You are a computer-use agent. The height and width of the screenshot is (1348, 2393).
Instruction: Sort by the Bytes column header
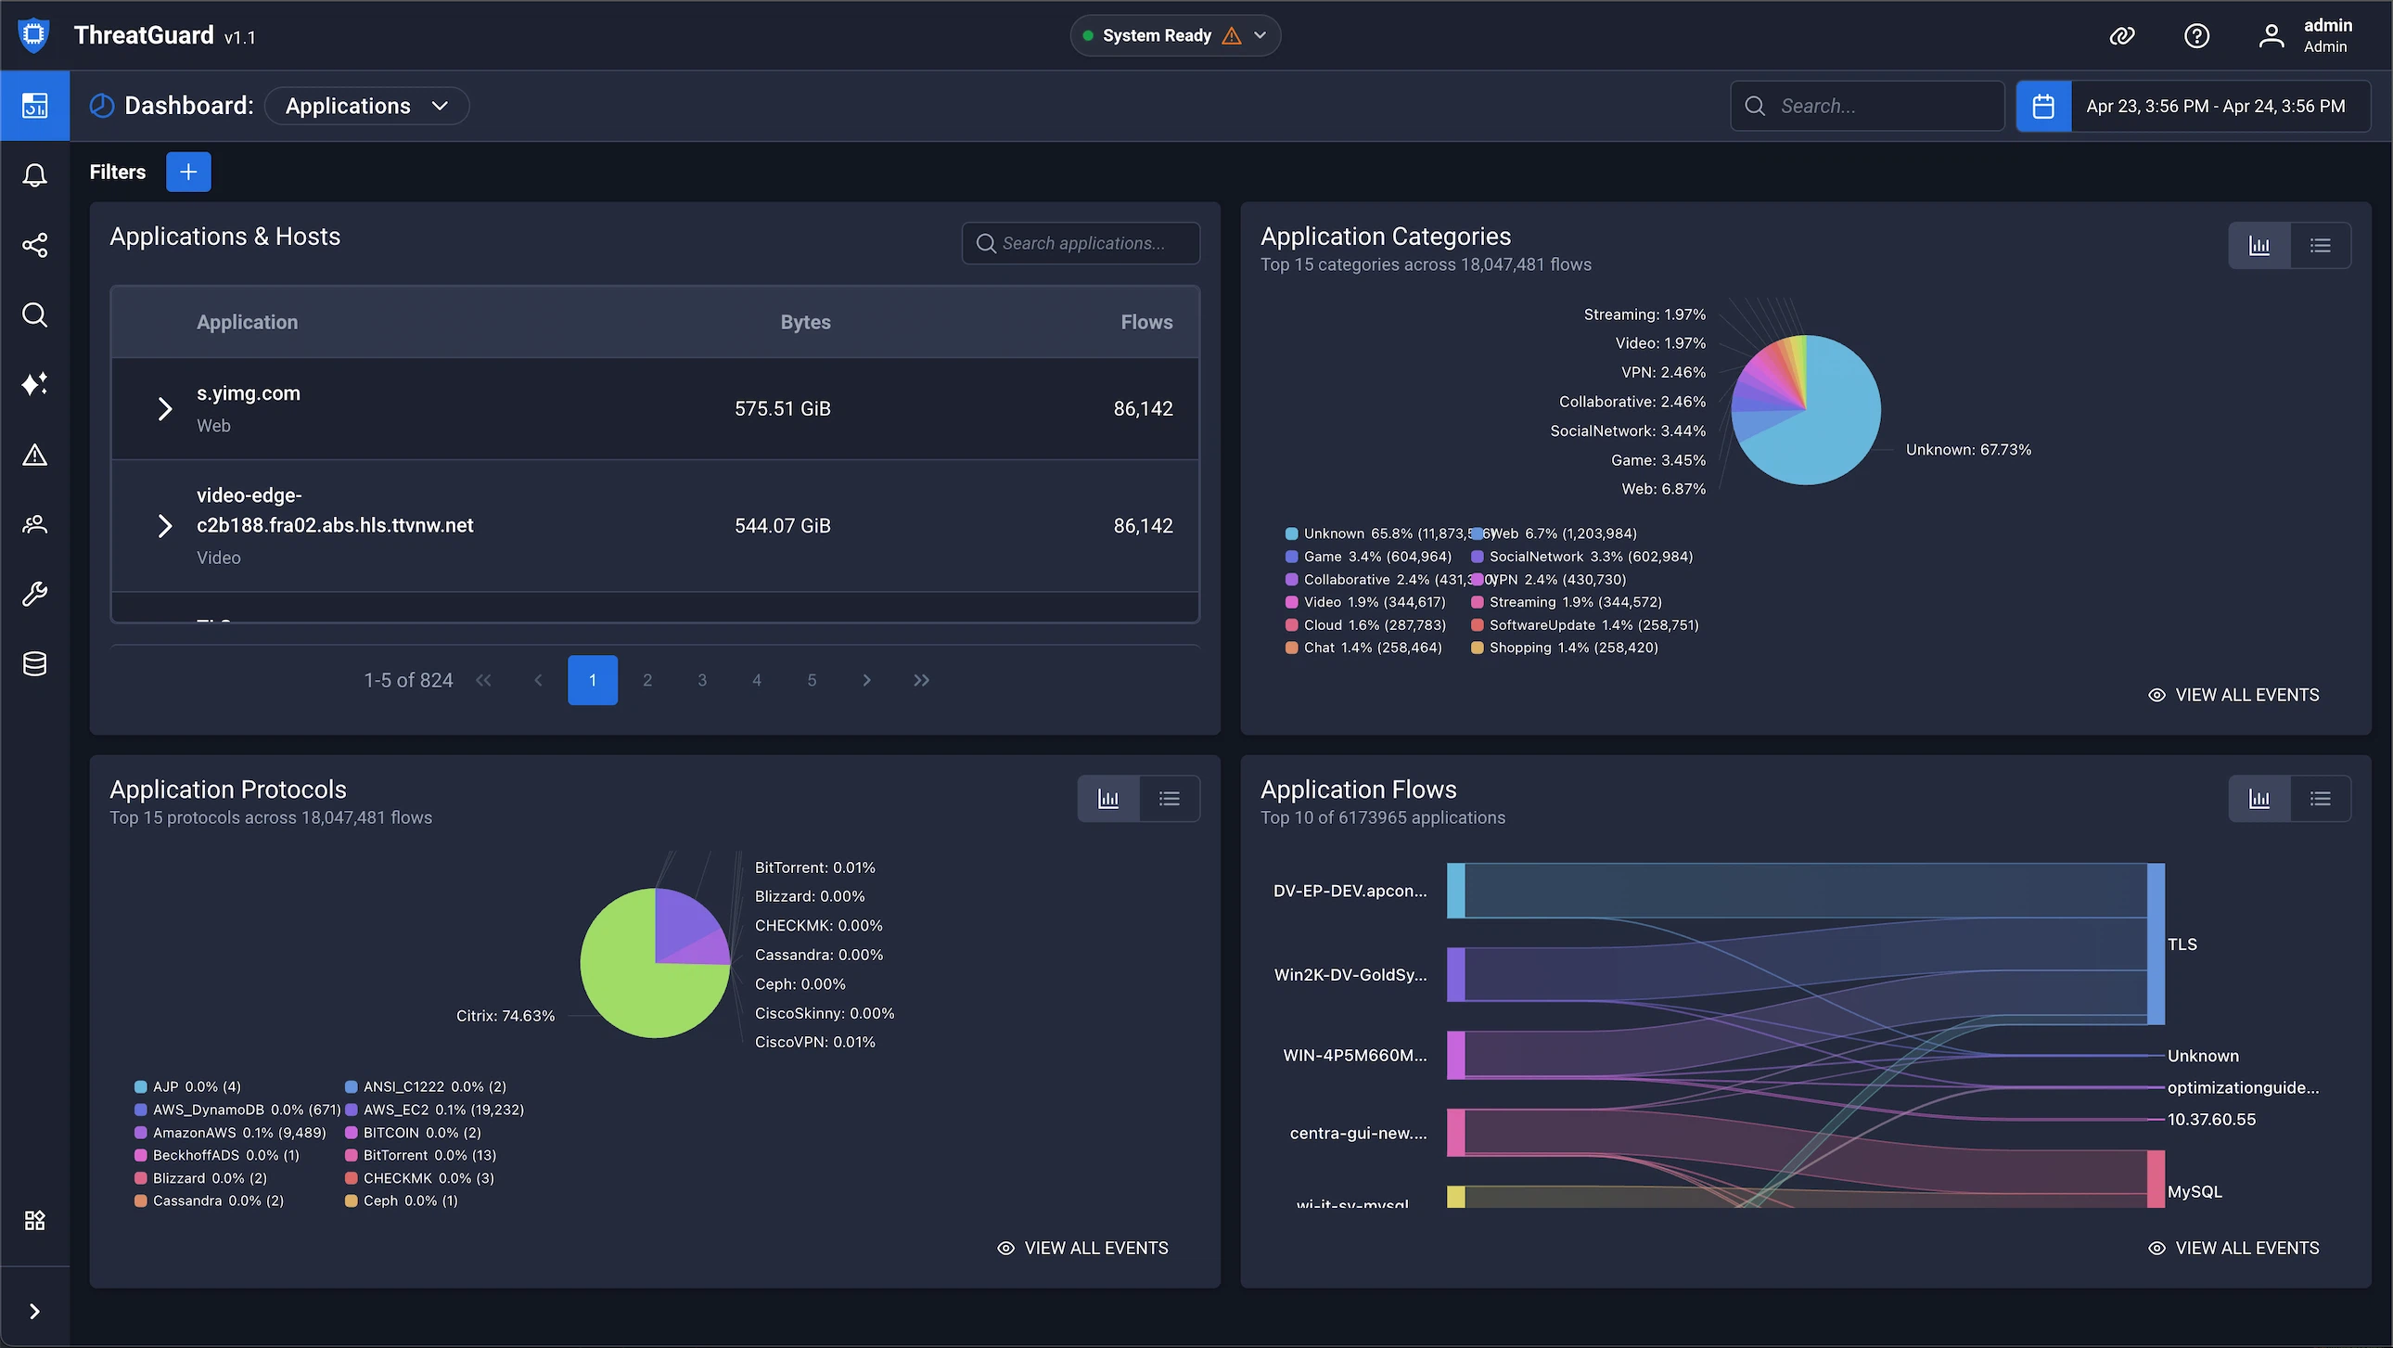[805, 322]
